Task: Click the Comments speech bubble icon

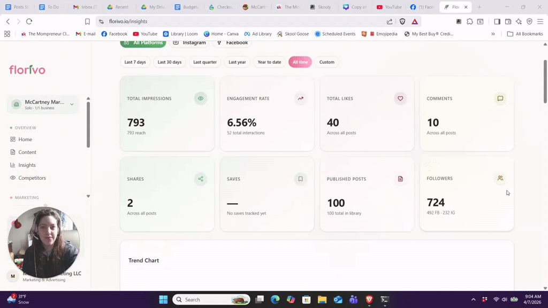Action: pyautogui.click(x=500, y=98)
